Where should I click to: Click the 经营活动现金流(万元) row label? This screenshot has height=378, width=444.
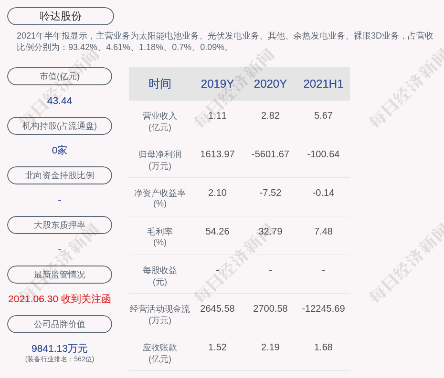(160, 315)
